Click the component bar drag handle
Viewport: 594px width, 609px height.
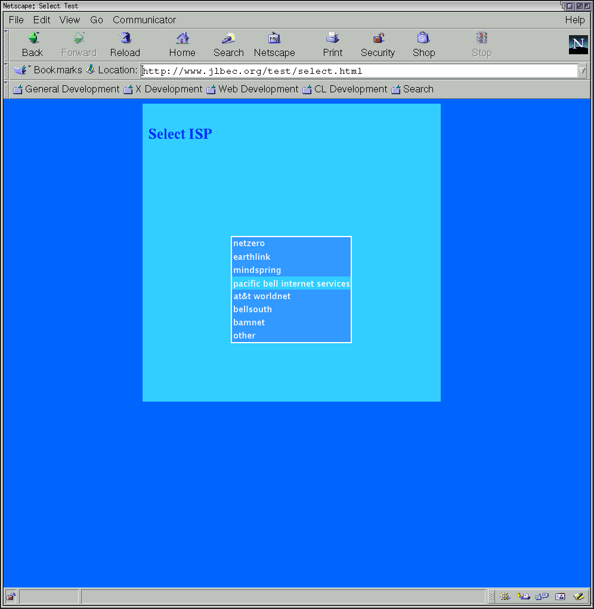point(491,596)
